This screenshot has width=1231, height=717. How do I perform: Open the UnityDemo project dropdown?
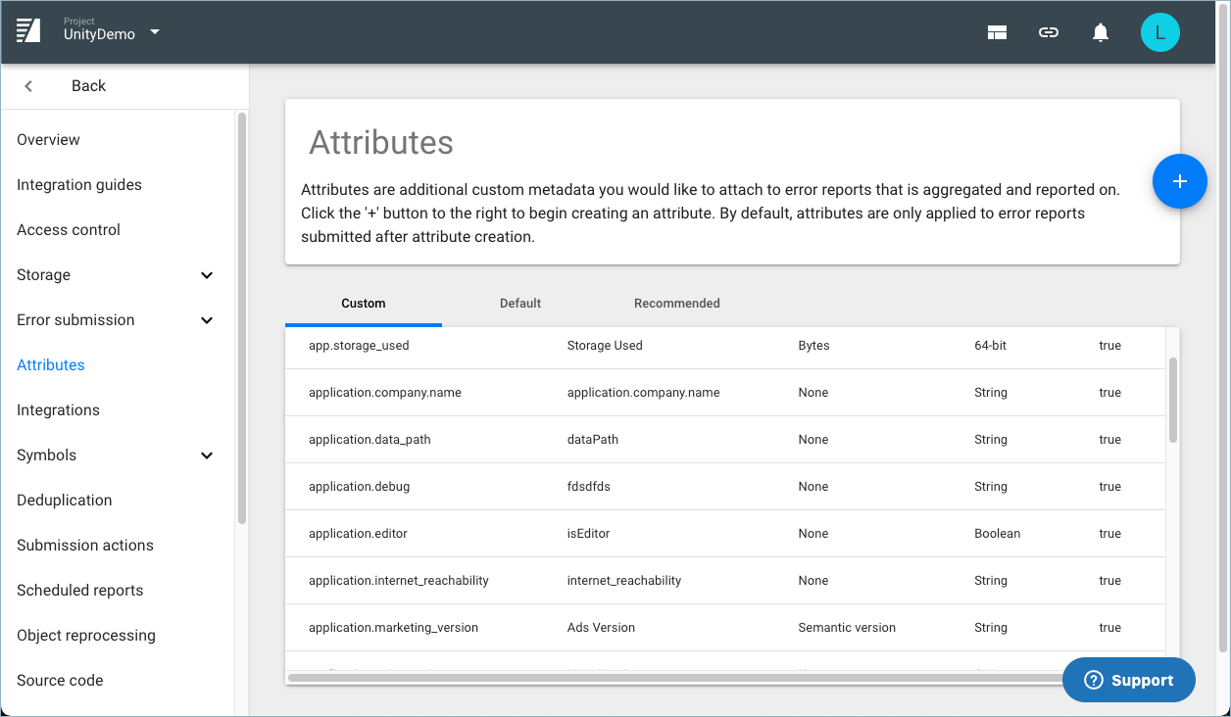point(155,32)
